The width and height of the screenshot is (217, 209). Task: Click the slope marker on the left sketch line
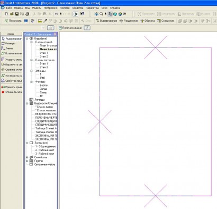(x=100, y=121)
